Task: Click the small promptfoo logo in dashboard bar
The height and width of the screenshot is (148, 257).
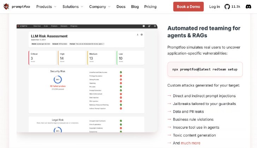Action: (x=23, y=26)
